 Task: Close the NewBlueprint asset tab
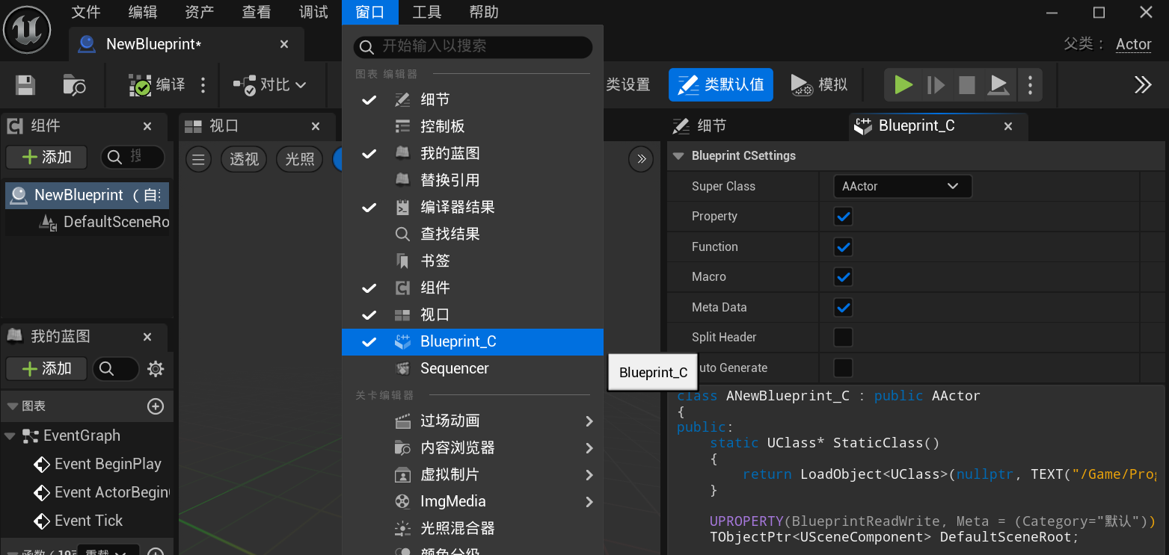(284, 44)
